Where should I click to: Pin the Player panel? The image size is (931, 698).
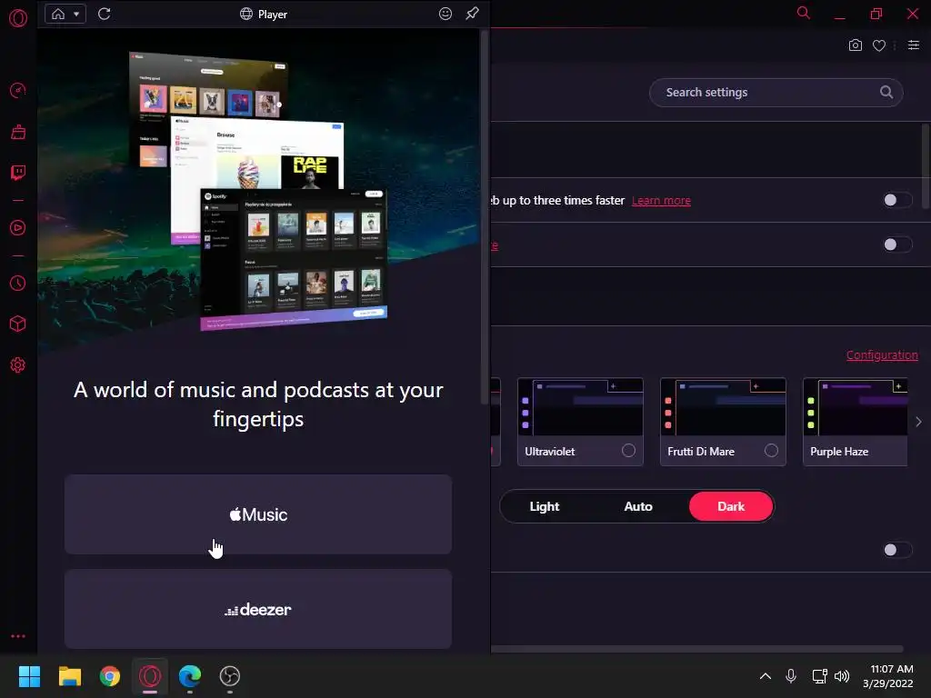pyautogui.click(x=473, y=13)
